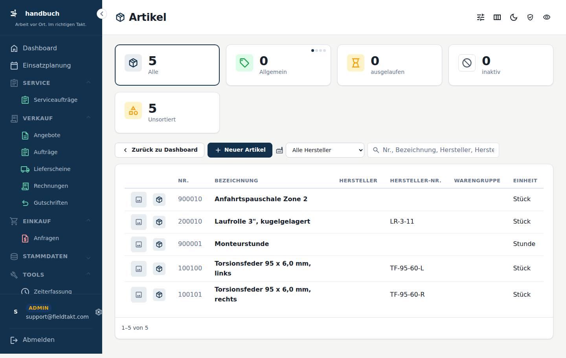The height and width of the screenshot is (358, 566).
Task: Open user settings gear next to support@fieldtakt.com
Action: 99,312
